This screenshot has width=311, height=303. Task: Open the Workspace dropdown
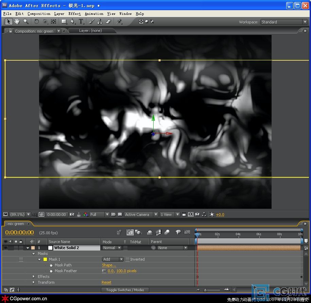pos(284,22)
